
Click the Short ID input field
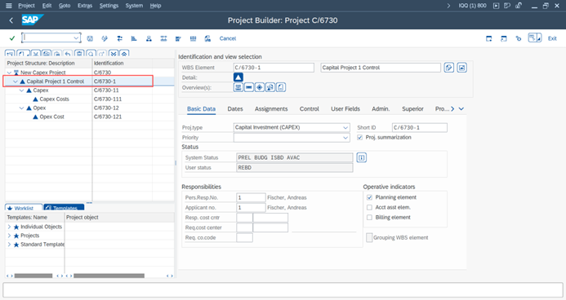pyautogui.click(x=420, y=127)
